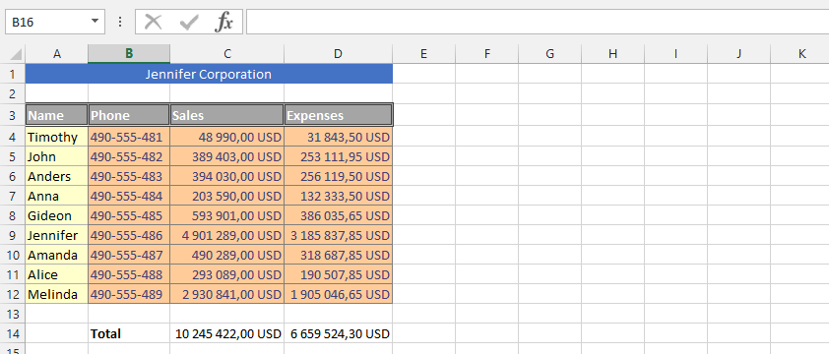829x354 pixels.
Task: Select column B header
Action: (129, 54)
